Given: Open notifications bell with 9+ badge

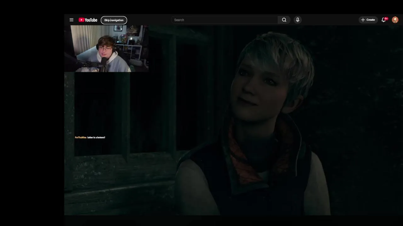Looking at the screenshot, I should [384, 20].
